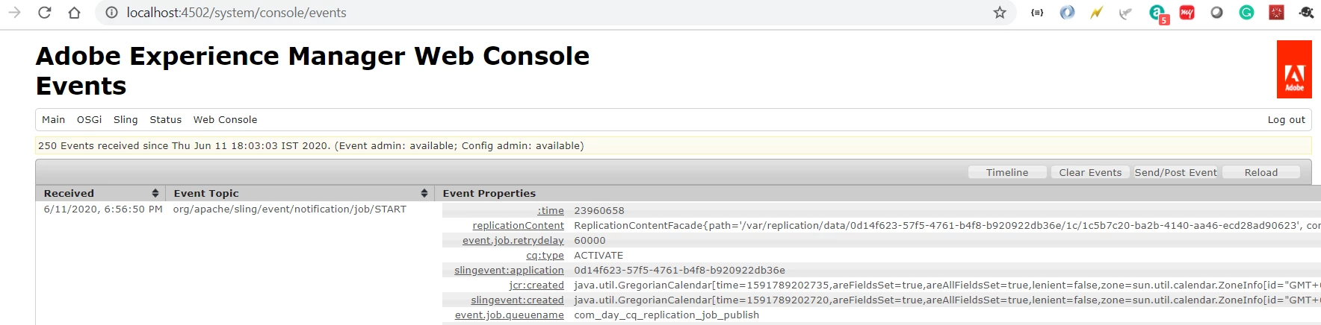Sort the table by the Event Topic column
Viewport: 1321px width, 325px height.
tap(300, 193)
